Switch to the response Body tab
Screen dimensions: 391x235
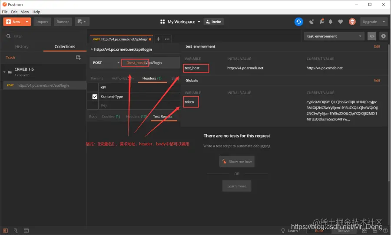(x=93, y=117)
